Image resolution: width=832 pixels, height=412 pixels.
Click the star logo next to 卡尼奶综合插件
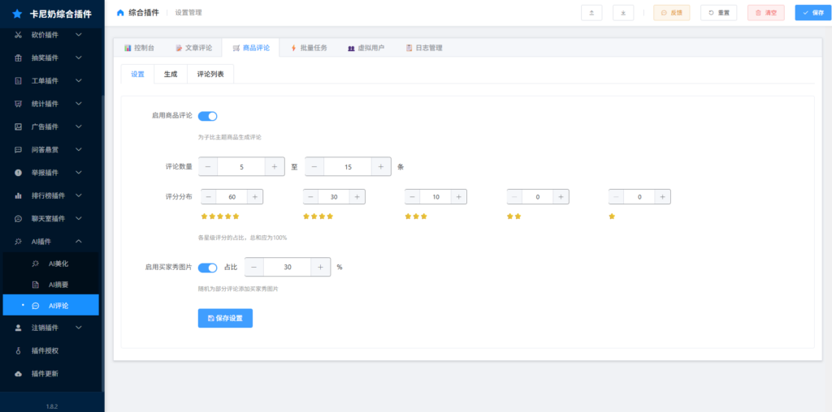[x=17, y=14]
